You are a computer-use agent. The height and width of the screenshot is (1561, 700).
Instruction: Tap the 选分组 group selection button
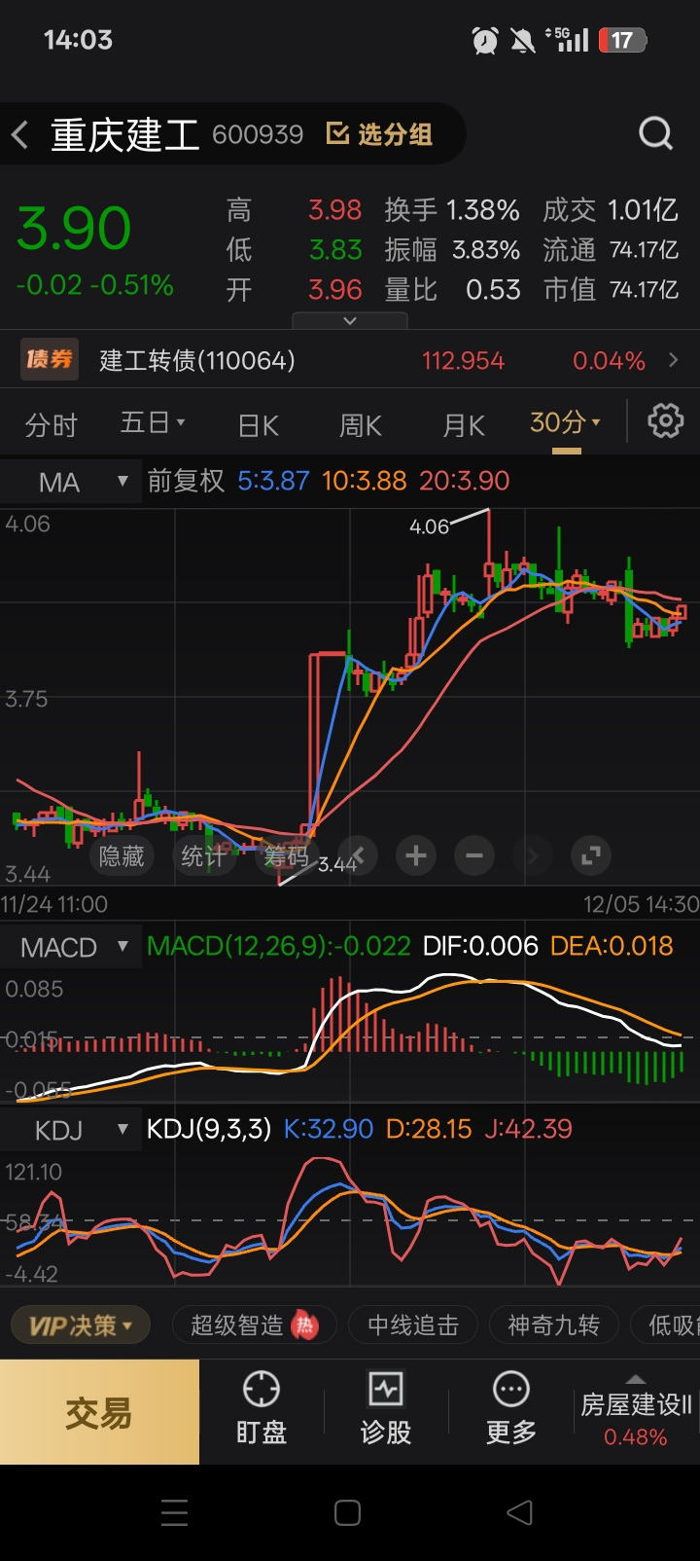click(379, 134)
